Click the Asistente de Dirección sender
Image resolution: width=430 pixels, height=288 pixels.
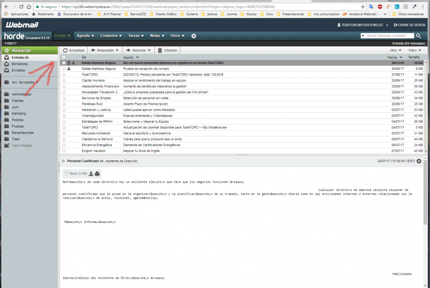(x=121, y=161)
